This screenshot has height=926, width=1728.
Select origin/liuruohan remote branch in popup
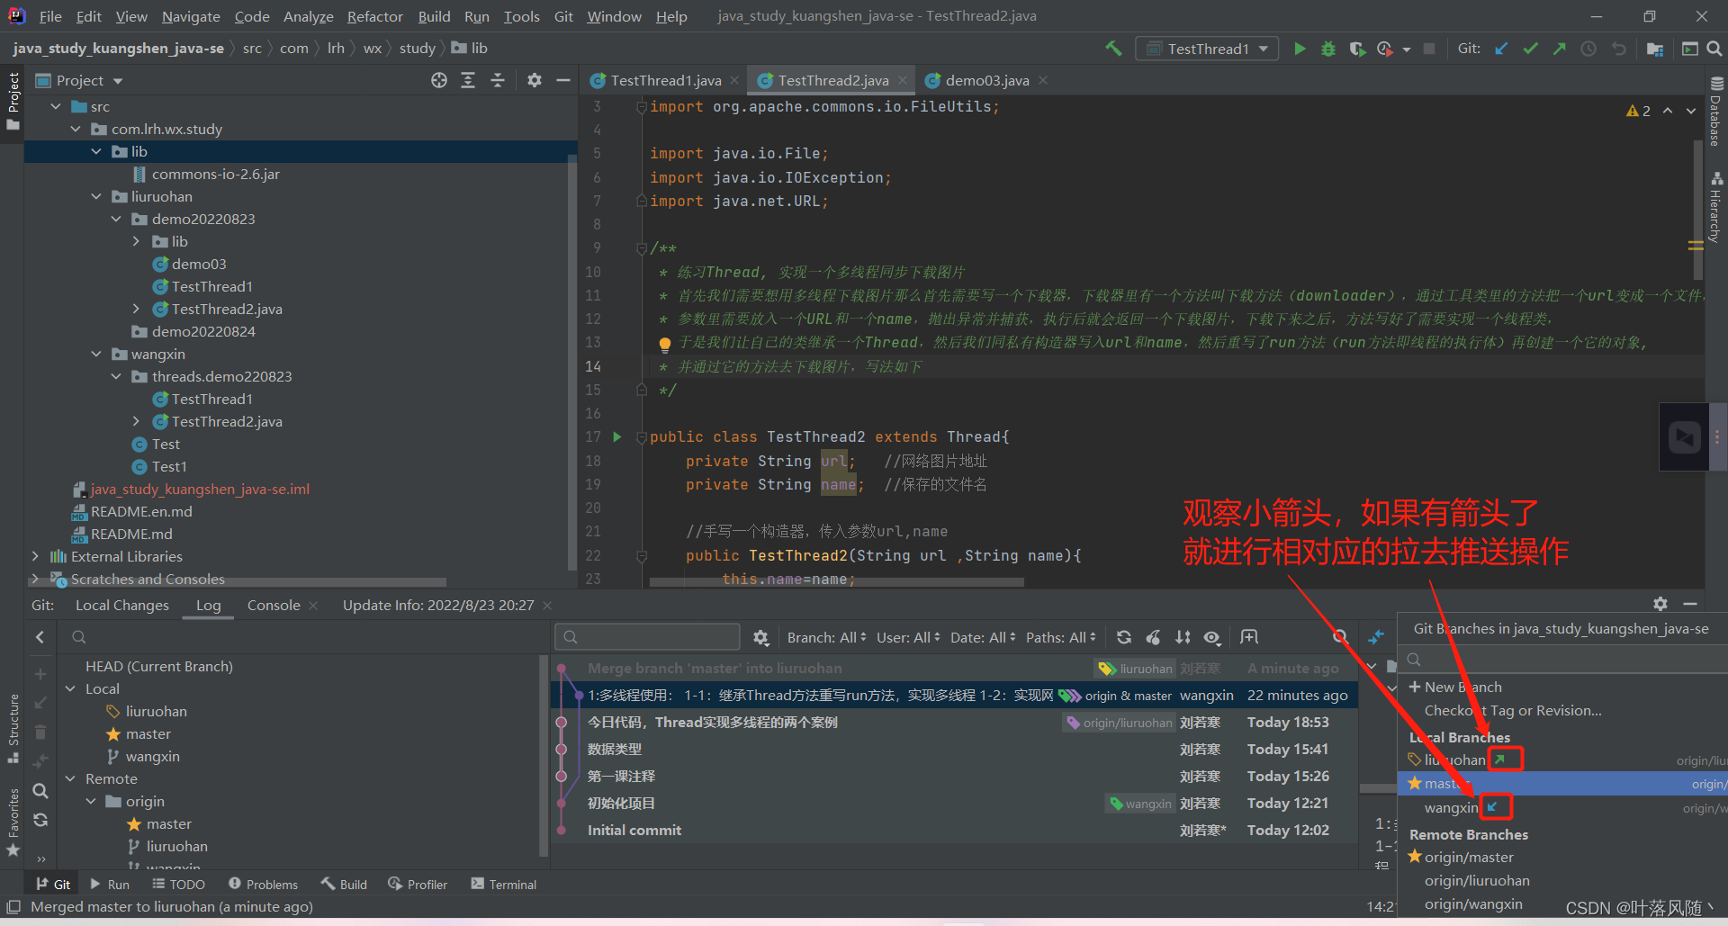(x=1477, y=880)
